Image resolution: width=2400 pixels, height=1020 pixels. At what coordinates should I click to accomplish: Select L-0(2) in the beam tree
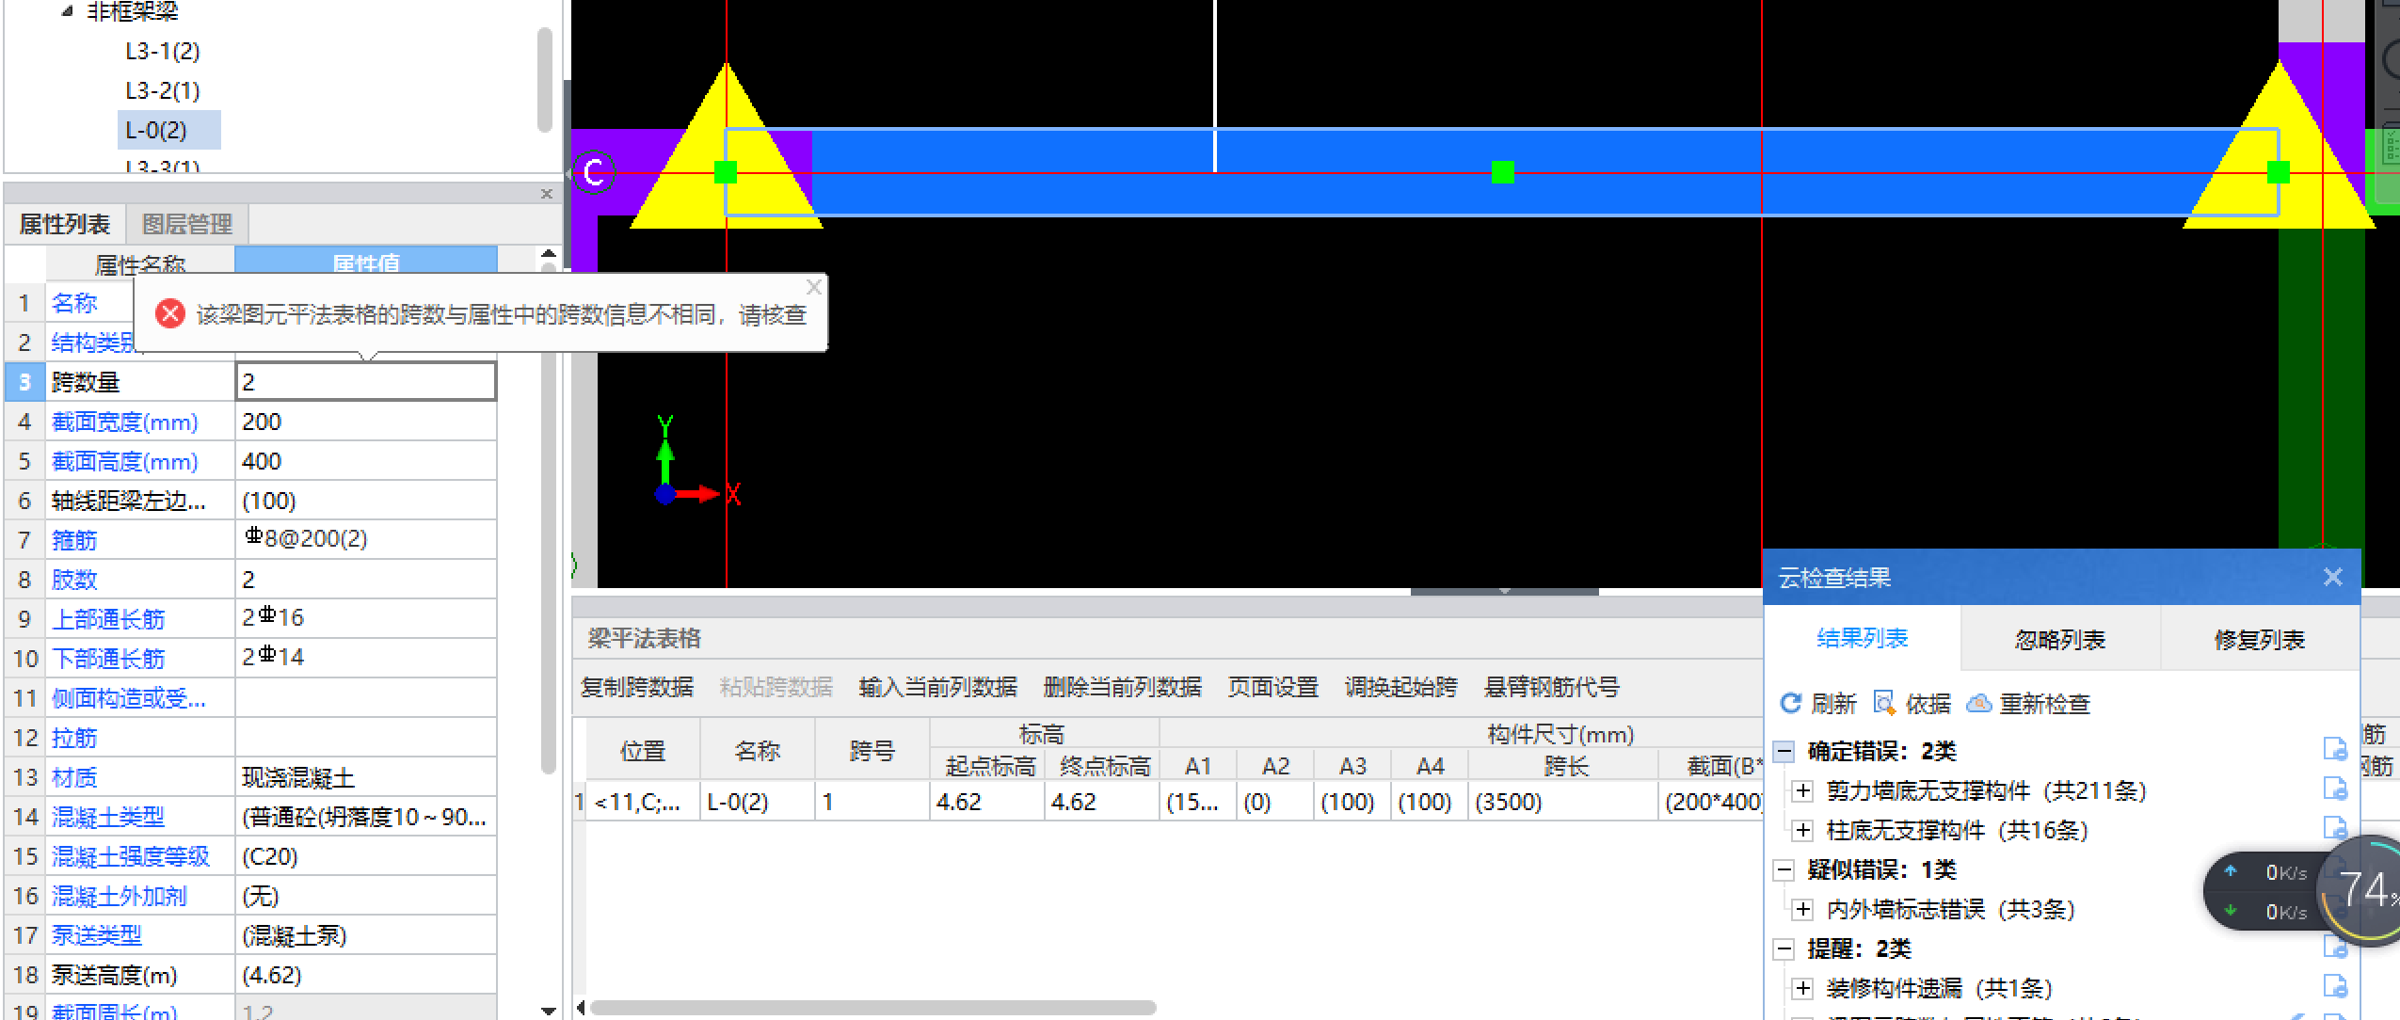point(168,130)
